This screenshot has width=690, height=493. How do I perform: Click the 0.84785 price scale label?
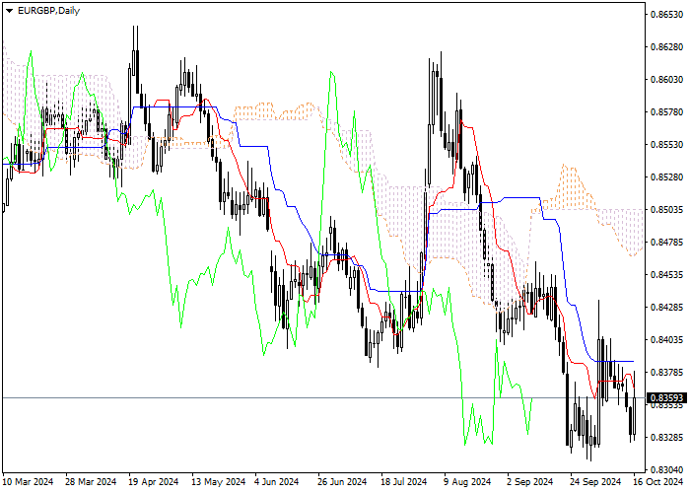point(667,243)
